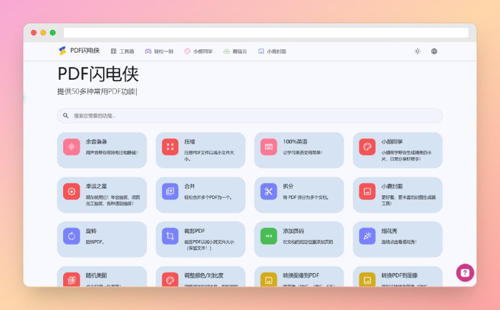Viewport: 500px width, 310px height.
Task: Click the browser address bar
Action: coord(266,32)
